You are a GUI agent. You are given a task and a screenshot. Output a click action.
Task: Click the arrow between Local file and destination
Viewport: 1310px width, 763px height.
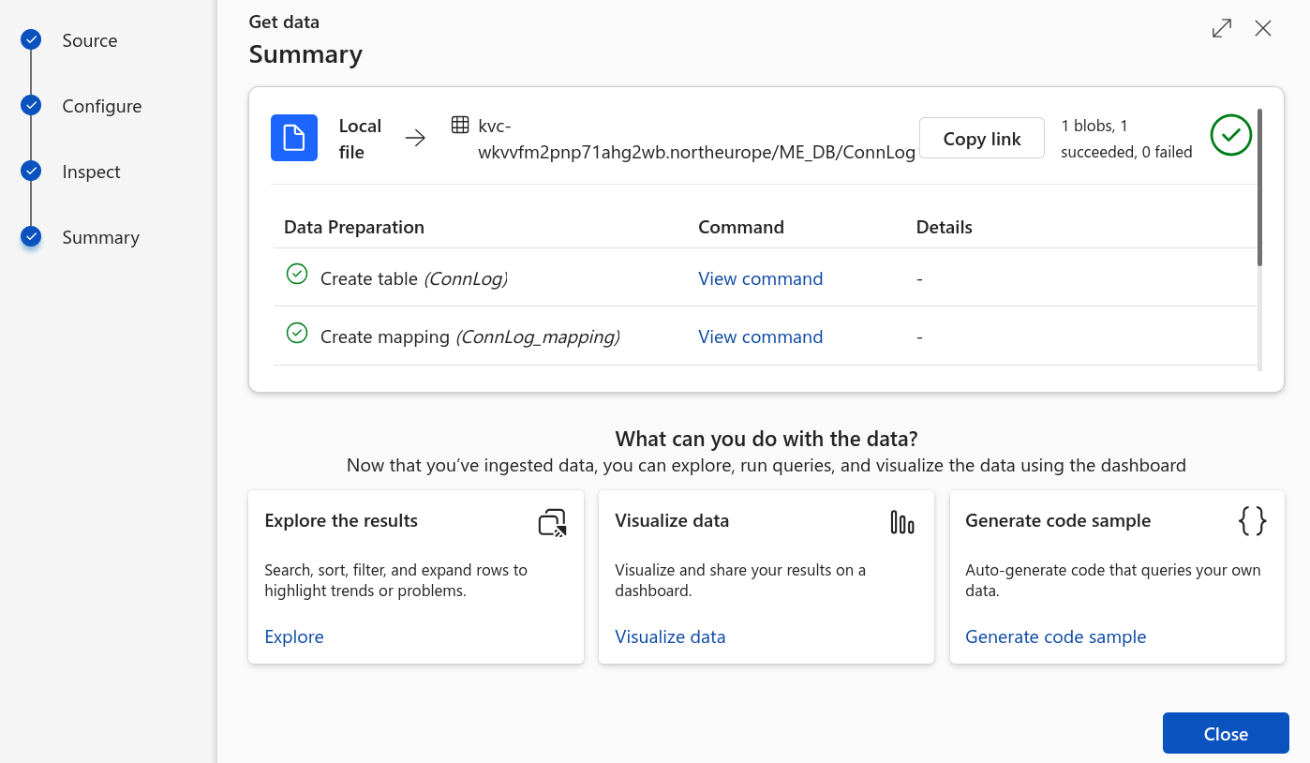(415, 138)
